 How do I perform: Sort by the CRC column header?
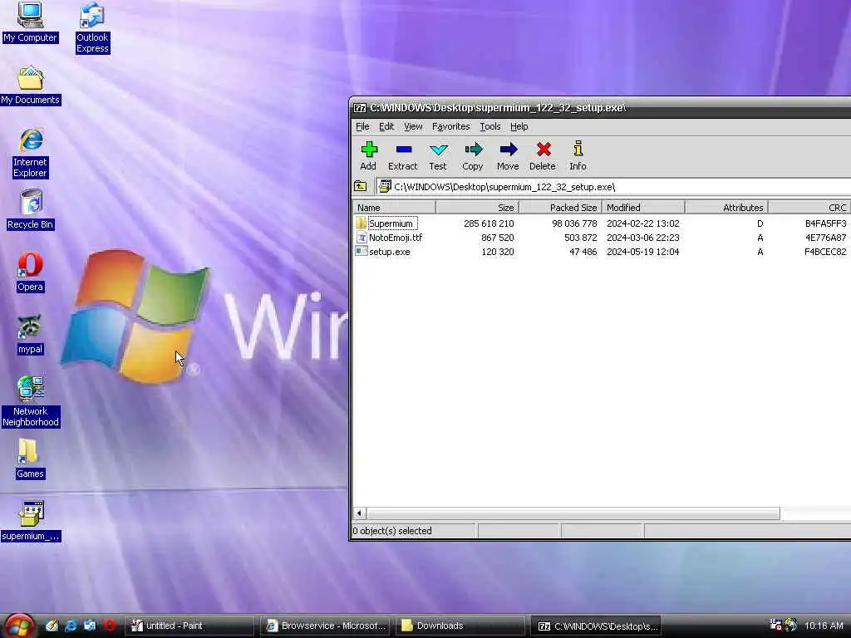tap(809, 208)
